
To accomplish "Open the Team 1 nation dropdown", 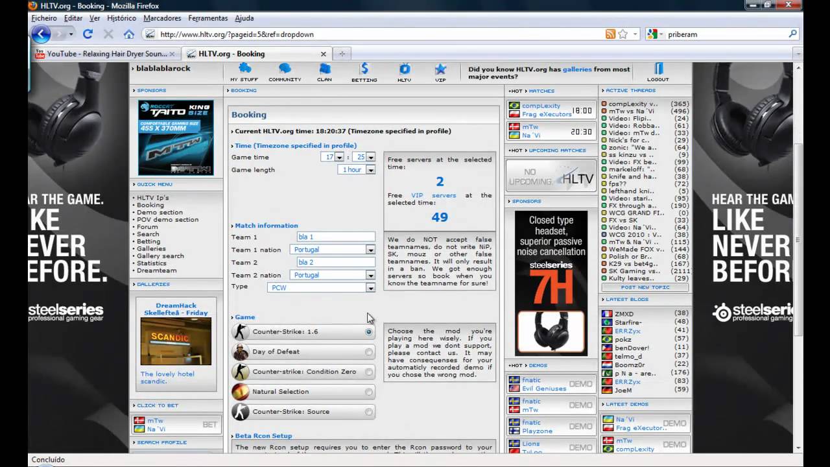I will (370, 250).
